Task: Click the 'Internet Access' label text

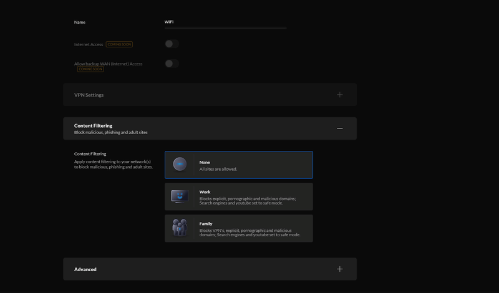Action: [89, 44]
